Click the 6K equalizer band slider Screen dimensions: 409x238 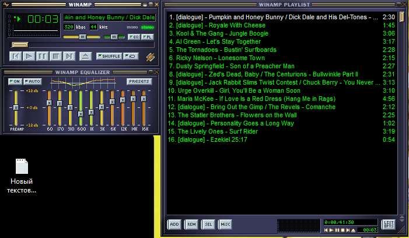coord(112,101)
